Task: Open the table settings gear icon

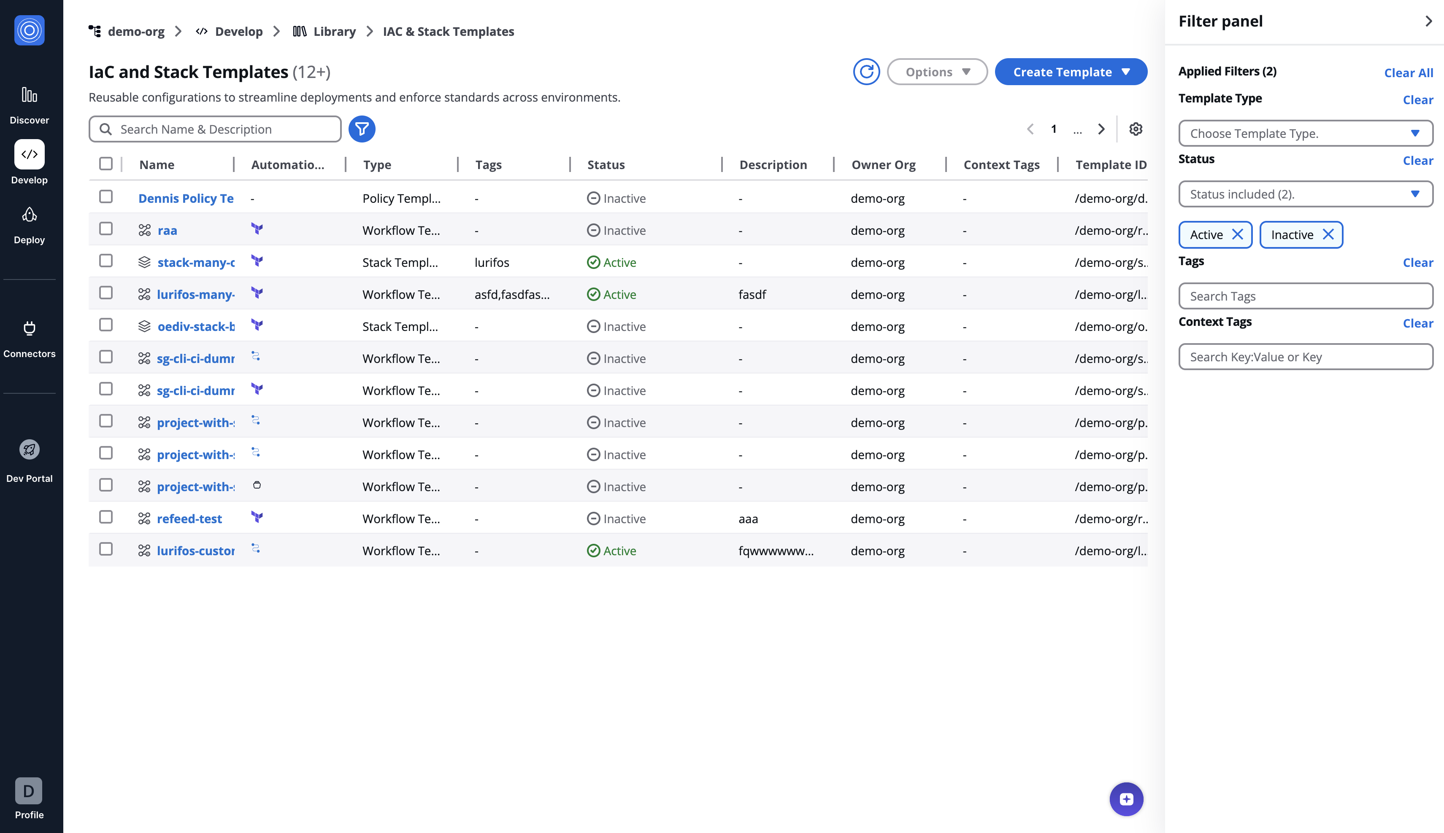Action: 1136,129
